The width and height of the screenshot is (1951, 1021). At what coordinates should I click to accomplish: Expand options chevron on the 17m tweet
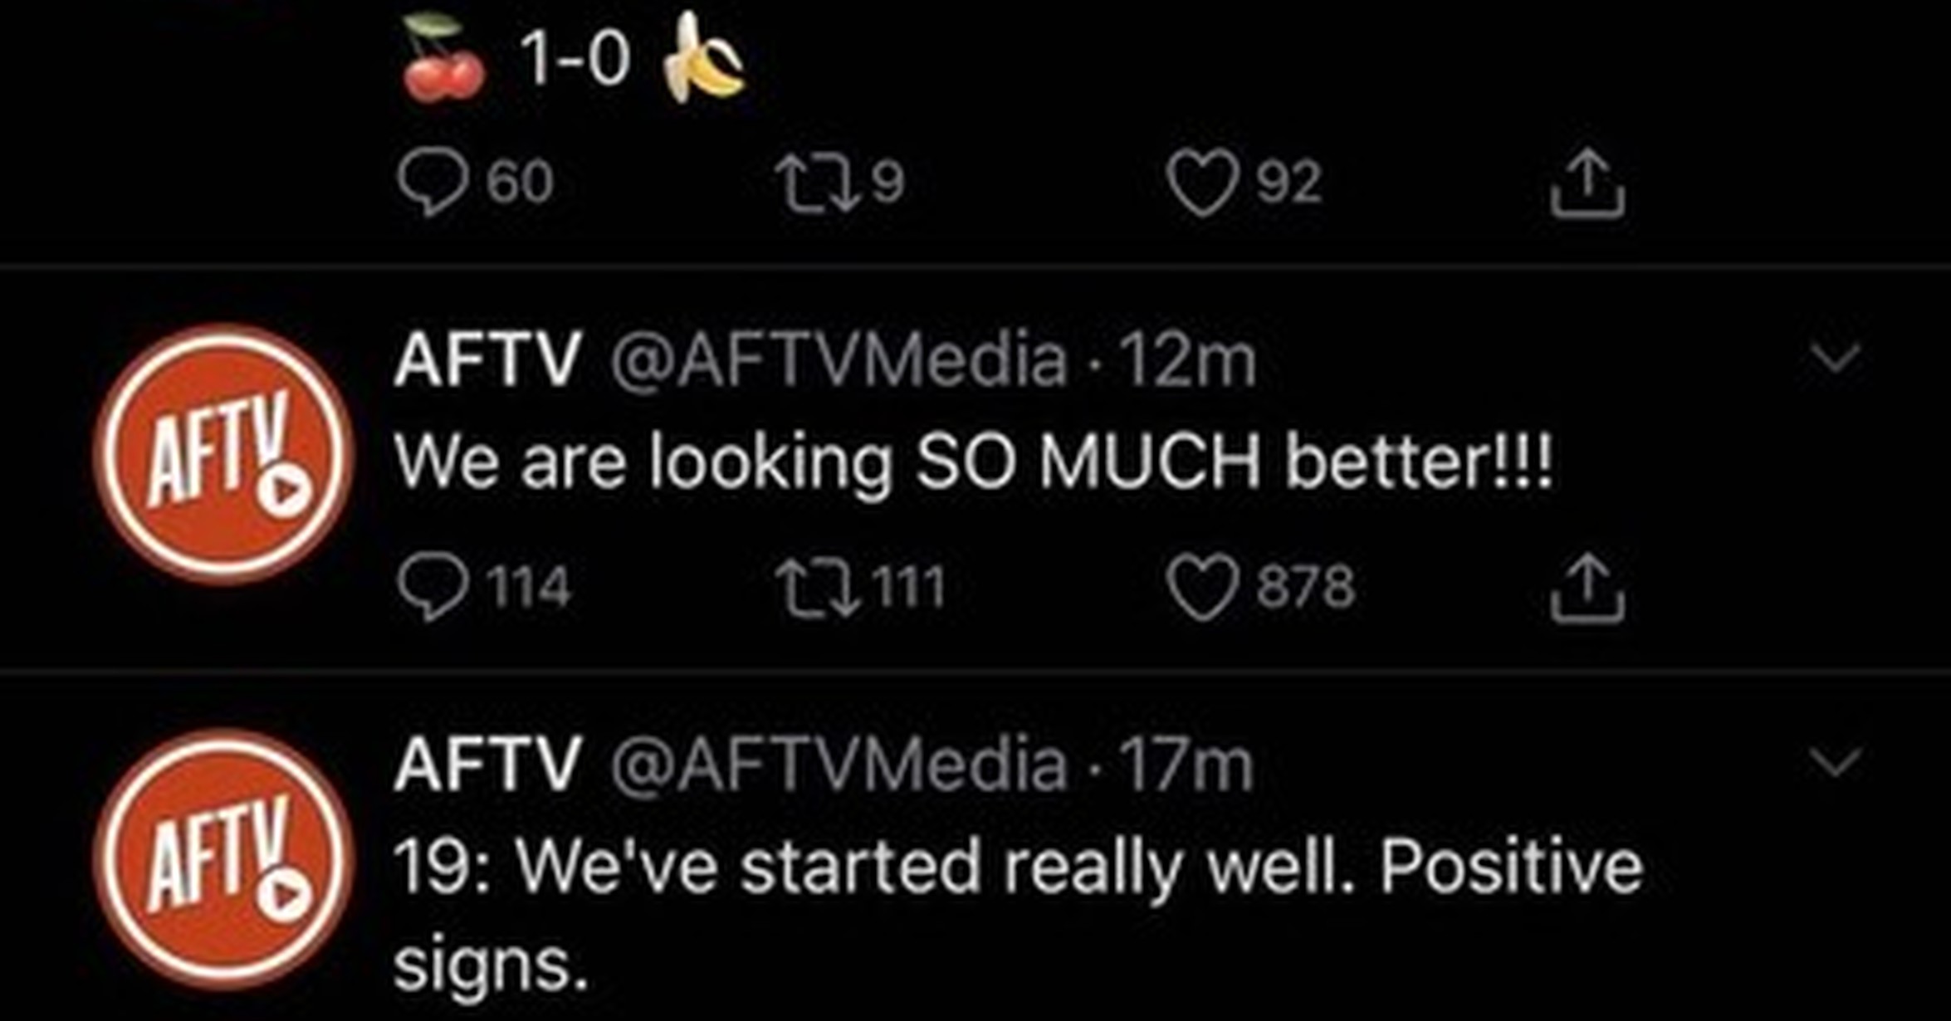pyautogui.click(x=1835, y=762)
